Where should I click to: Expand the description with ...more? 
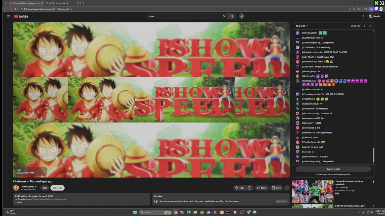(18, 202)
